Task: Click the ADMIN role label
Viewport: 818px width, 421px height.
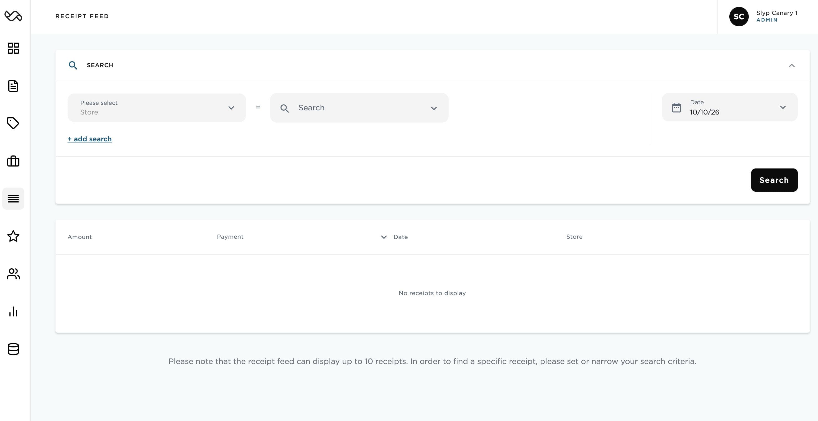Action: coord(767,20)
